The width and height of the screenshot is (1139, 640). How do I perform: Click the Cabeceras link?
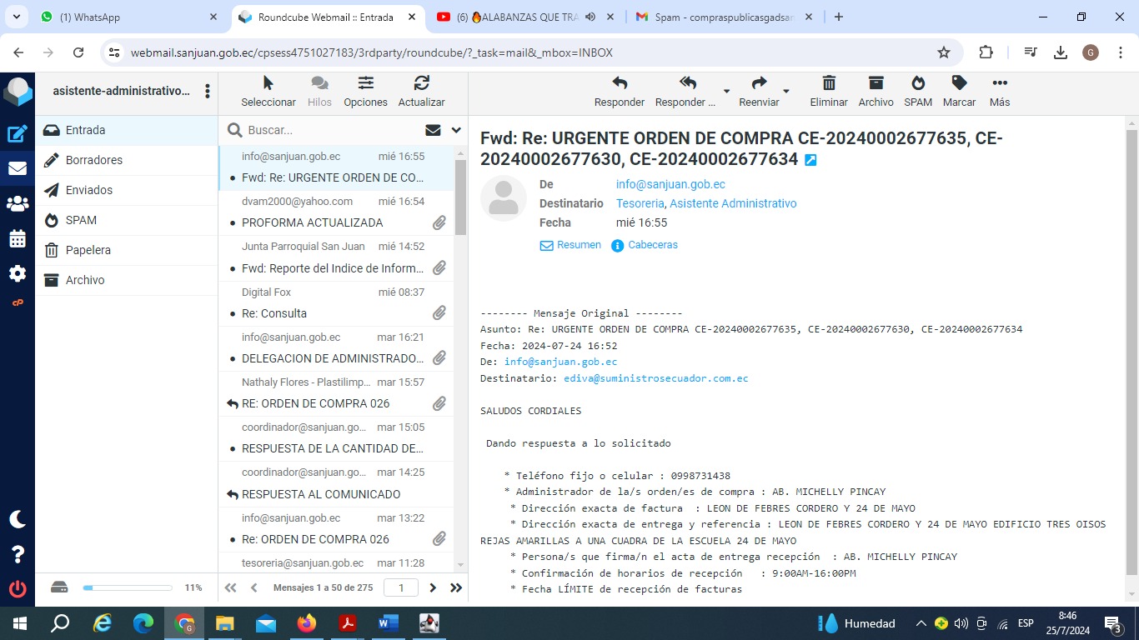[x=652, y=245]
